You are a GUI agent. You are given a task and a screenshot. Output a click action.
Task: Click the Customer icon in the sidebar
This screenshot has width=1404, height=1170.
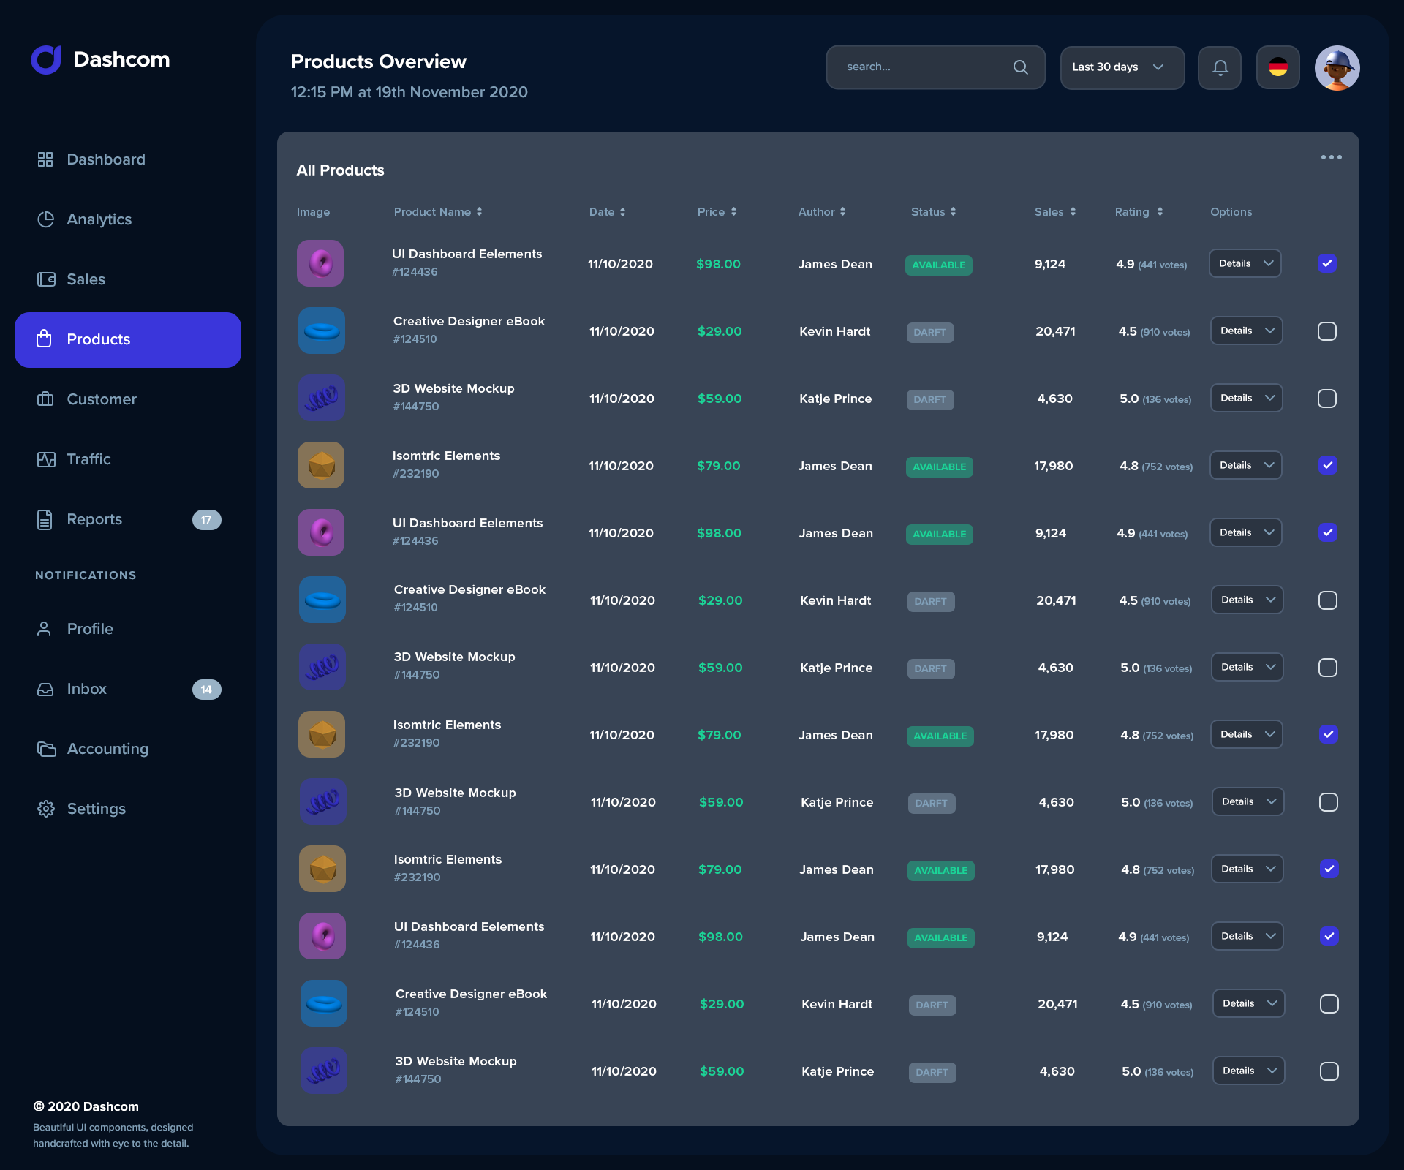coord(45,399)
